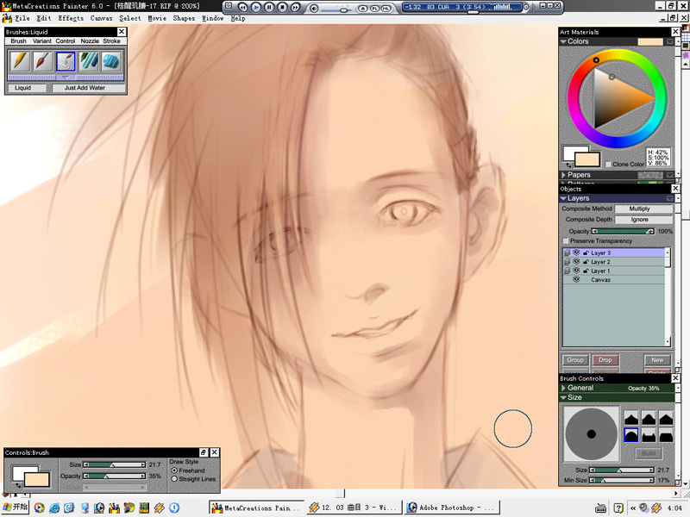Click the Group button in Layers

(x=575, y=360)
